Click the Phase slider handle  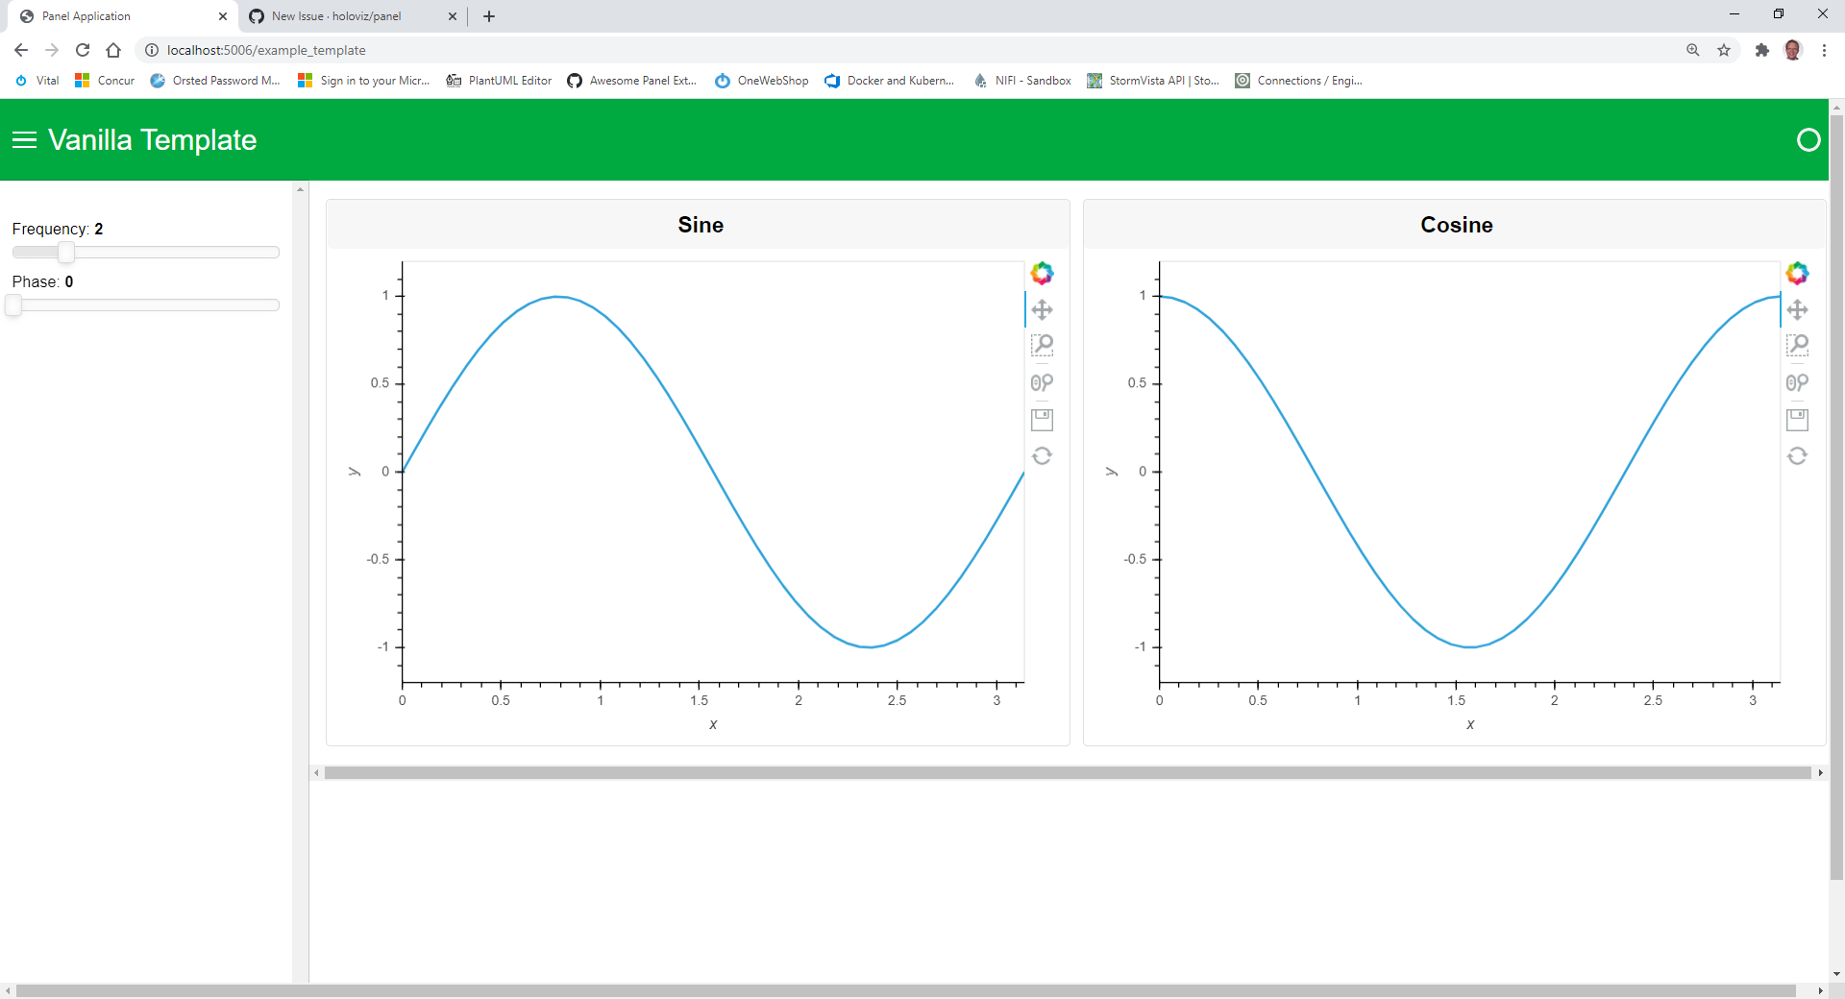click(13, 305)
